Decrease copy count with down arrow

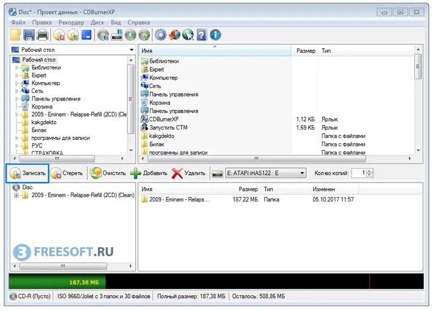pos(370,175)
